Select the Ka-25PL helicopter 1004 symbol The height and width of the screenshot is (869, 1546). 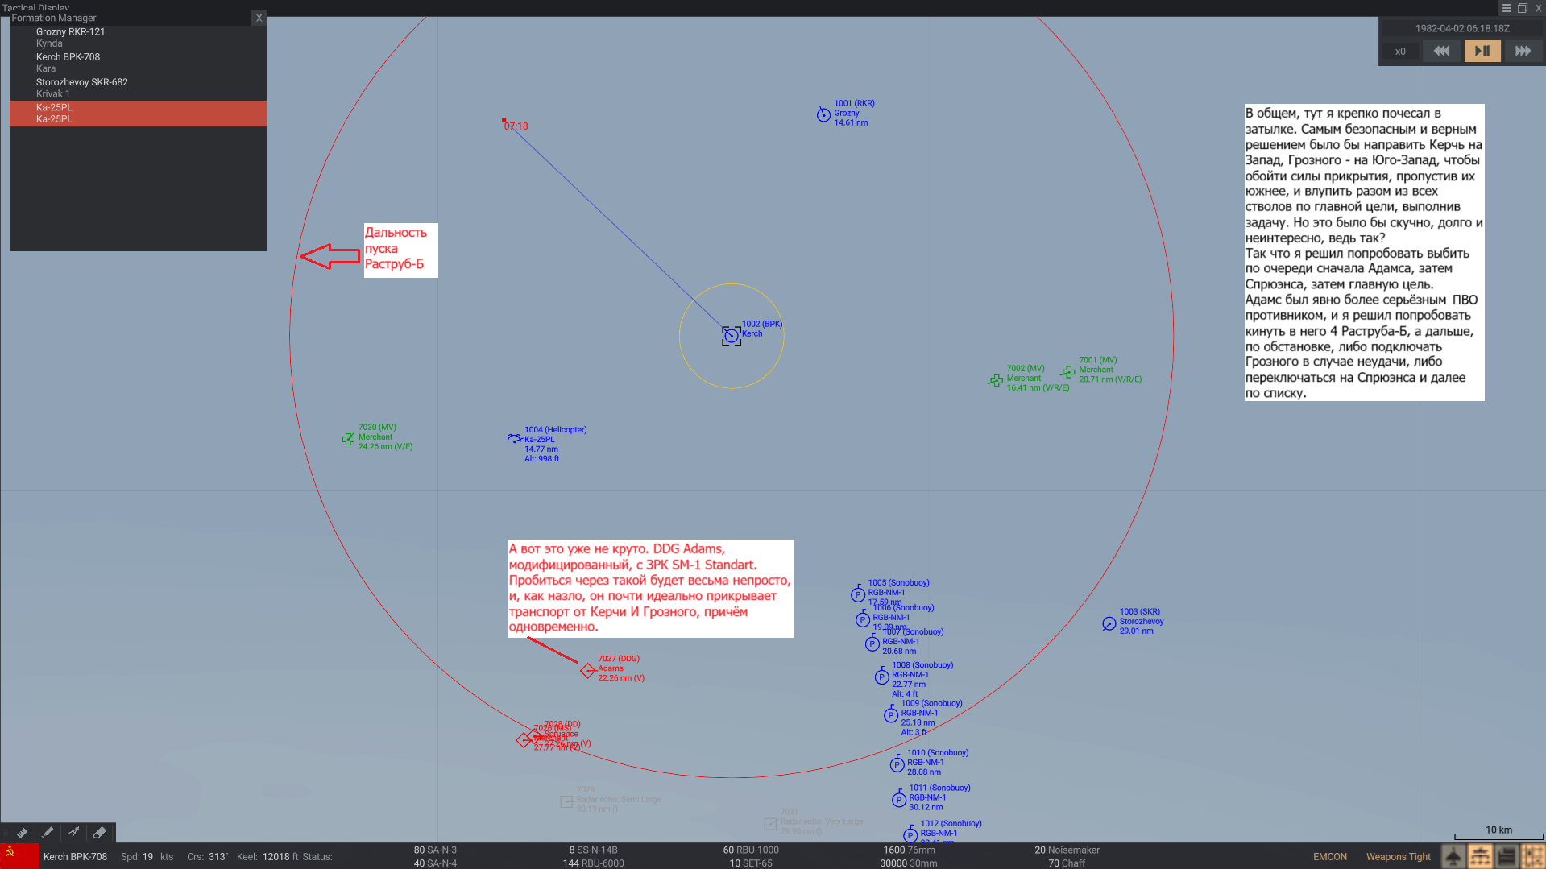514,439
